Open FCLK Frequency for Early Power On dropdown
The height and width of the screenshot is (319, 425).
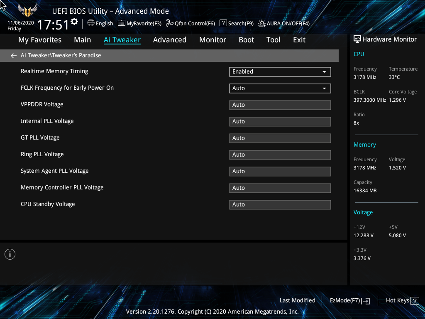[280, 88]
